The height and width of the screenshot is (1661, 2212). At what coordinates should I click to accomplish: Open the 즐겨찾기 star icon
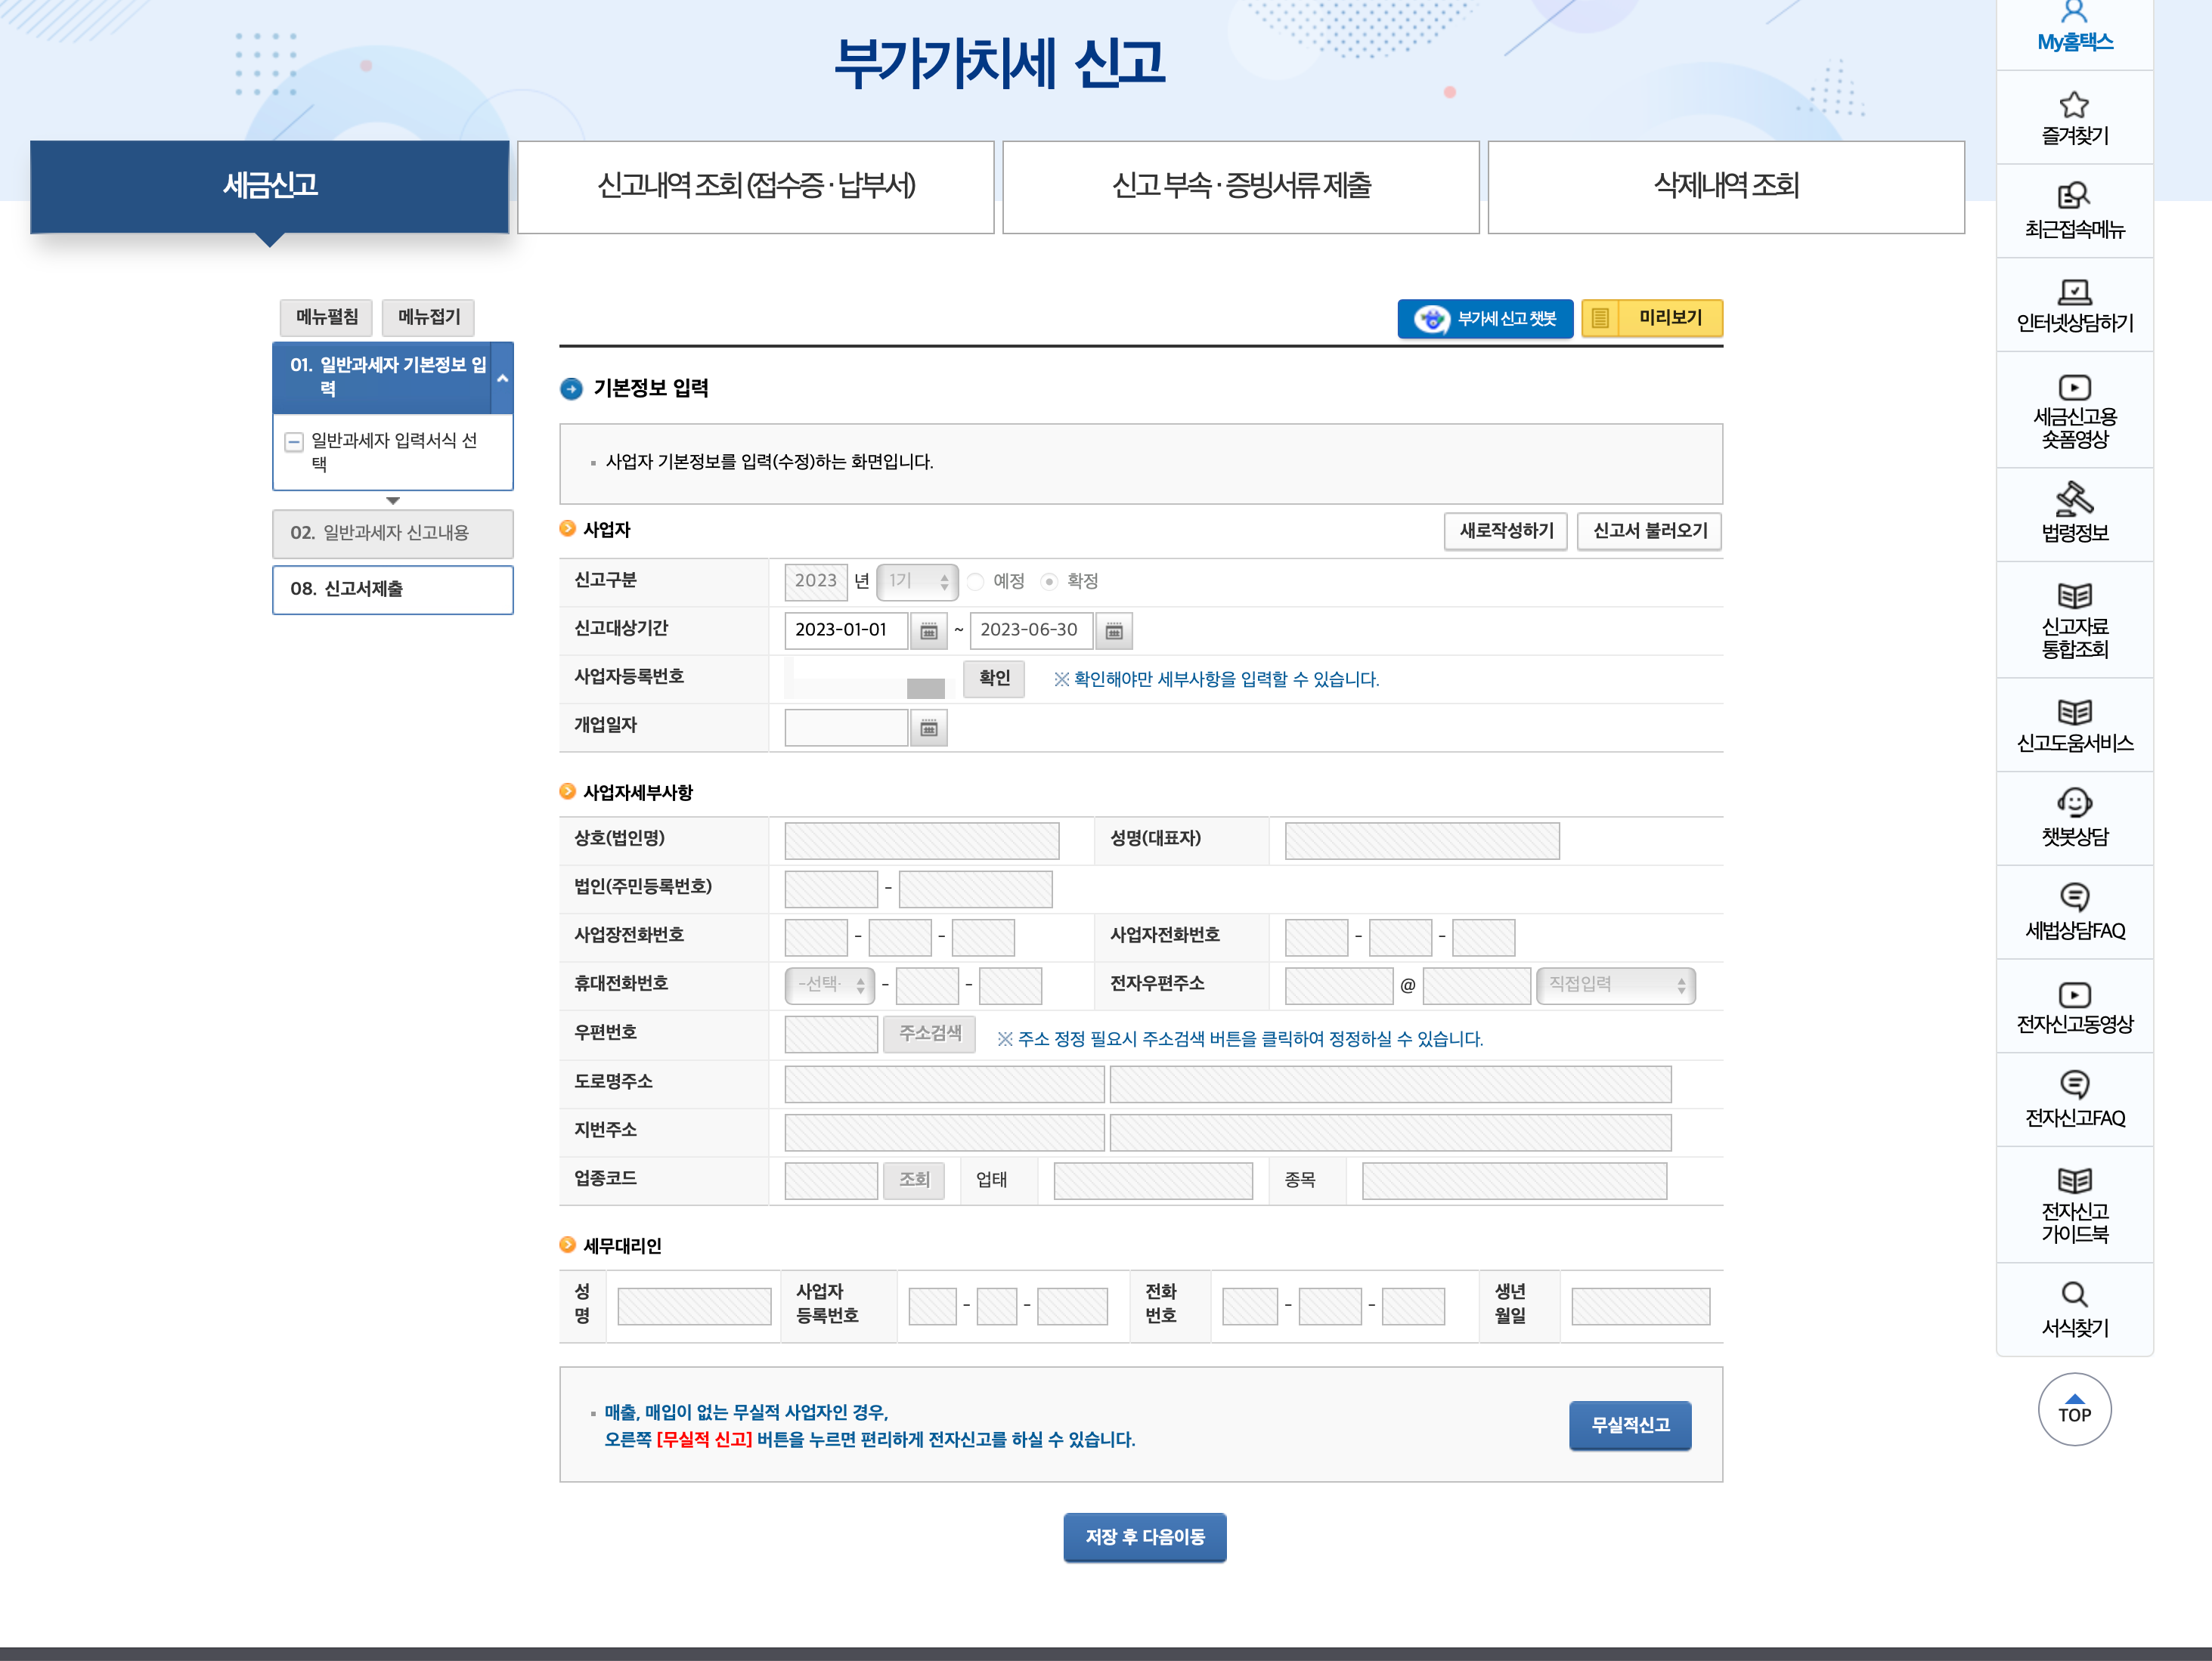(x=2074, y=105)
